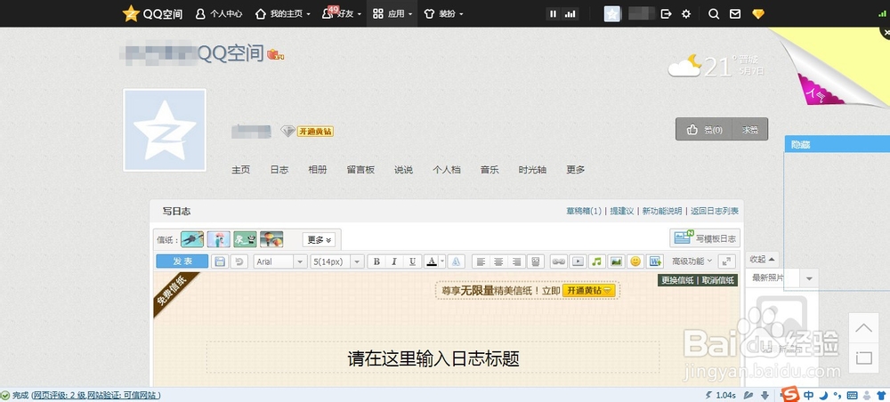890x402 pixels.
Task: Click the 返回日志列表 link
Action: point(715,211)
